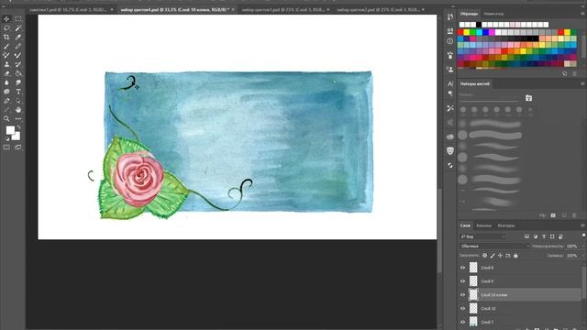
Task: Select the Crop tool
Action: click(6, 37)
